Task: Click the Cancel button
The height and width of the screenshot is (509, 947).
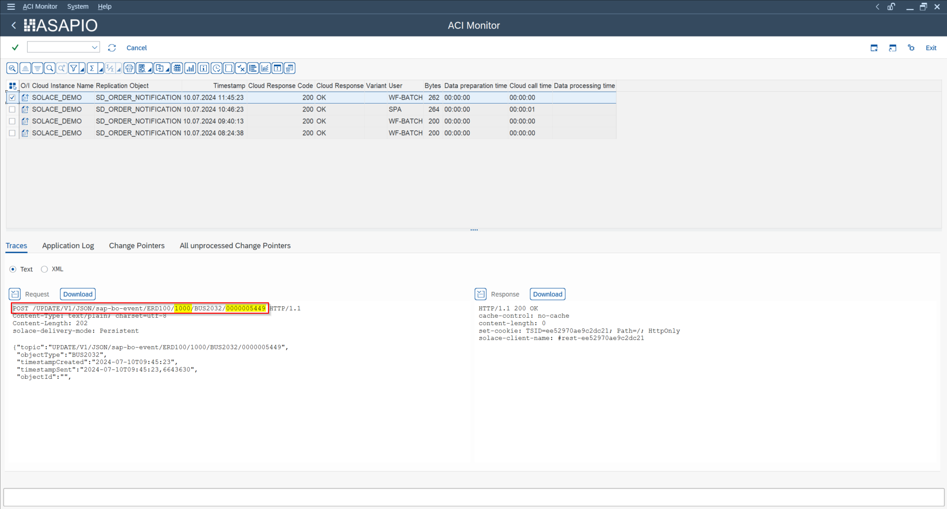Action: pyautogui.click(x=137, y=48)
